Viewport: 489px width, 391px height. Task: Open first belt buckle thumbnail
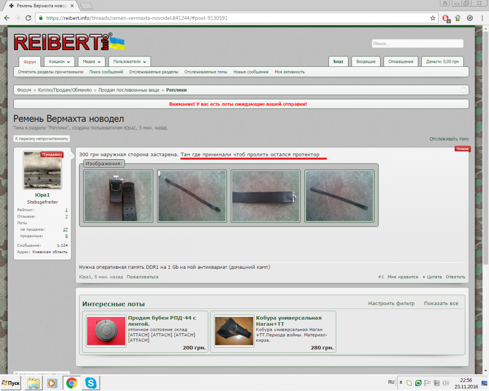coord(118,196)
